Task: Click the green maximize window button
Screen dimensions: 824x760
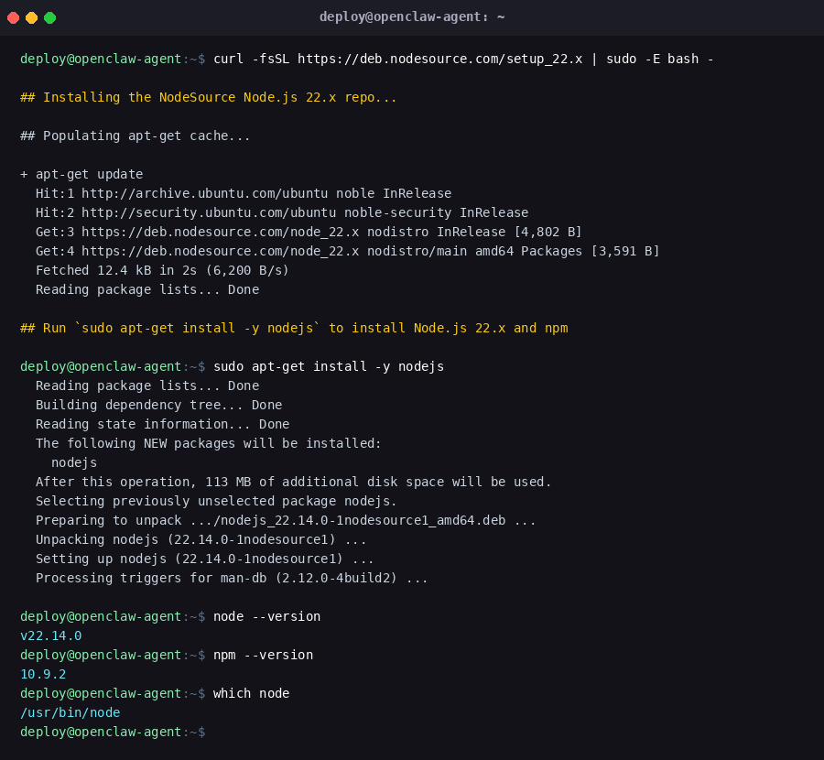Action: point(49,17)
